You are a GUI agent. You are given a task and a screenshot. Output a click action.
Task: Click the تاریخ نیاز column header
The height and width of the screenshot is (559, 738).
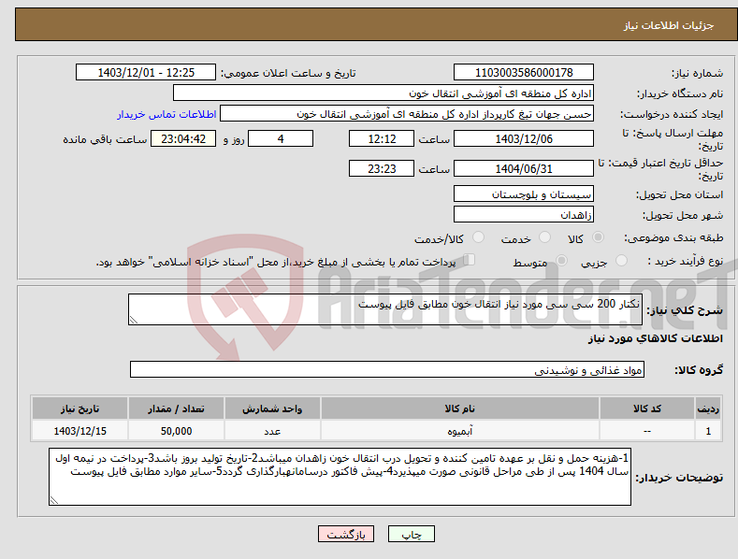click(x=80, y=408)
